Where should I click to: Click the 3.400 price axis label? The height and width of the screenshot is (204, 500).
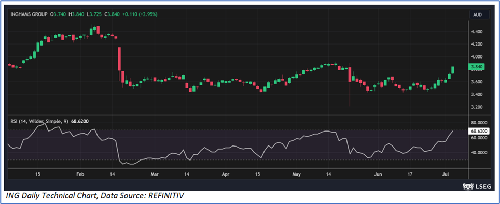click(x=477, y=95)
